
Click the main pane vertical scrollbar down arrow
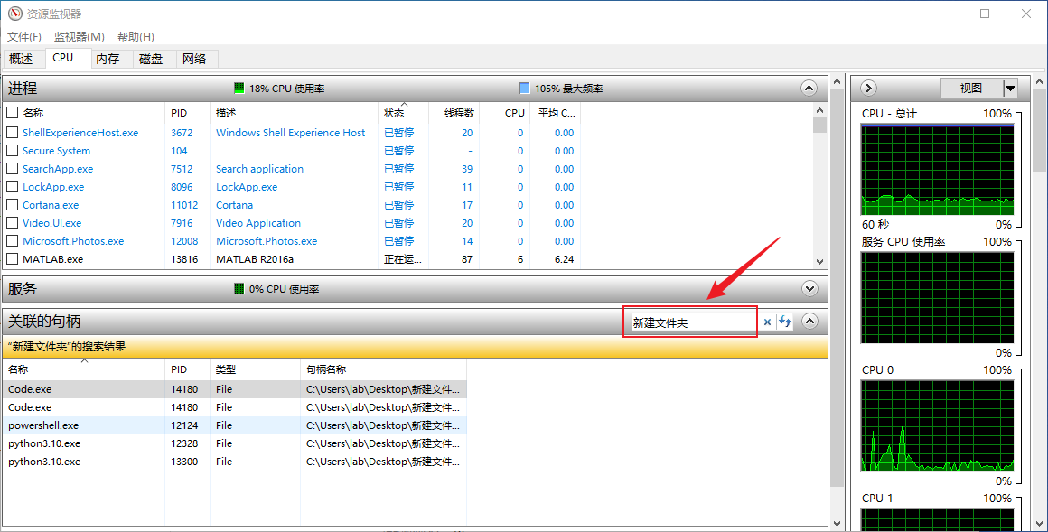click(x=837, y=523)
